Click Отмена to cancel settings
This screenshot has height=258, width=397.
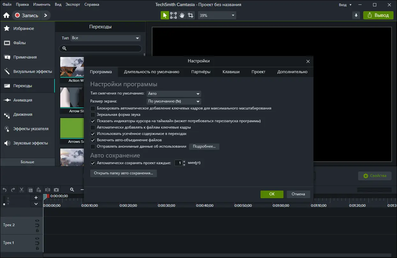pyautogui.click(x=298, y=194)
